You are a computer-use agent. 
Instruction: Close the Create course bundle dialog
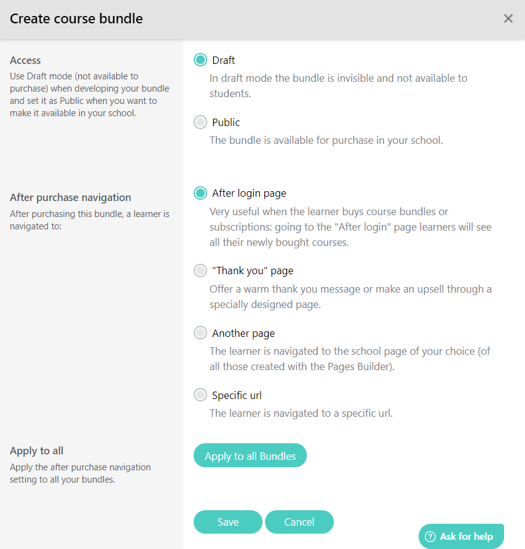point(508,18)
